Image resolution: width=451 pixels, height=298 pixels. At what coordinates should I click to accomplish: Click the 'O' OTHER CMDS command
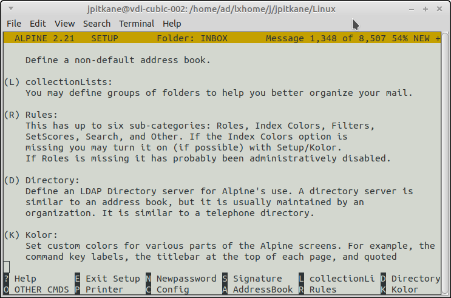36,290
